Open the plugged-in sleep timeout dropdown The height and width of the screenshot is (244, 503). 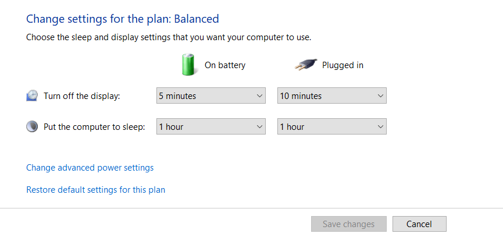click(331, 126)
